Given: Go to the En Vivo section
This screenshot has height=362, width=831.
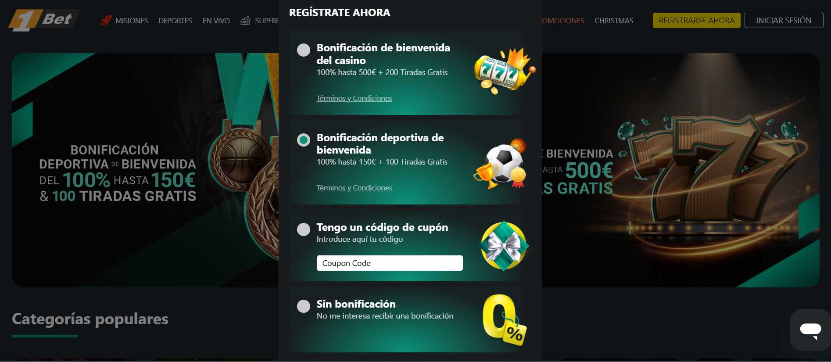Looking at the screenshot, I should [216, 21].
